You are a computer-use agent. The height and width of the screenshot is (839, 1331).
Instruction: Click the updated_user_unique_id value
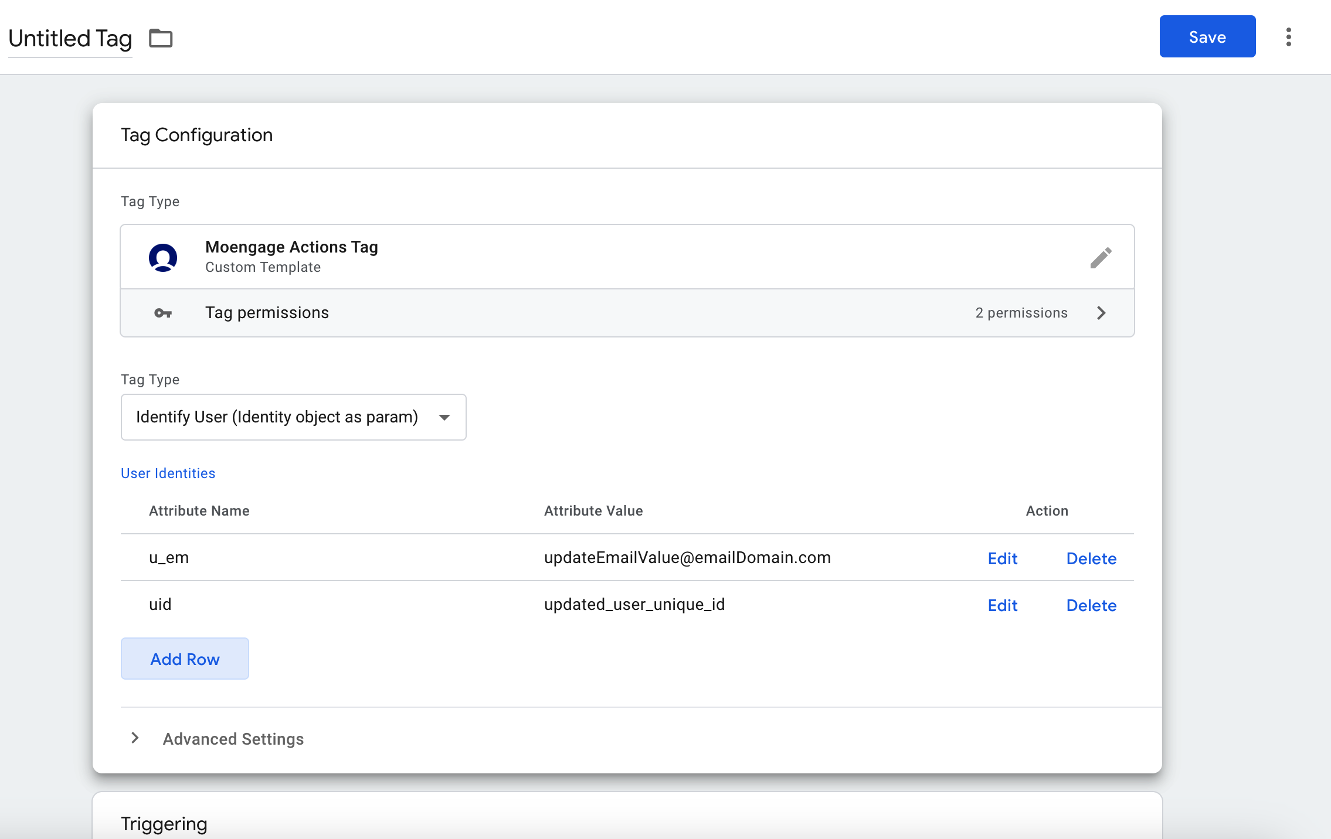point(634,605)
